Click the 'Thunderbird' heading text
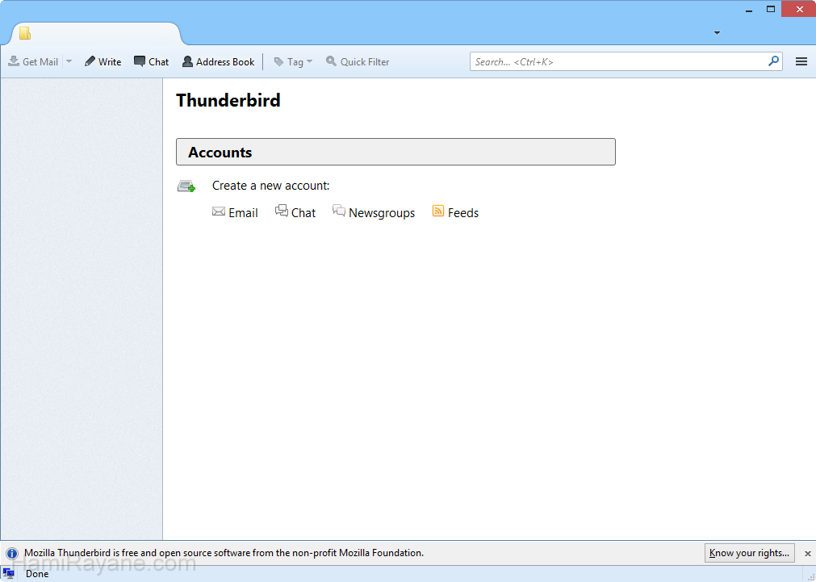816x582 pixels. click(228, 100)
